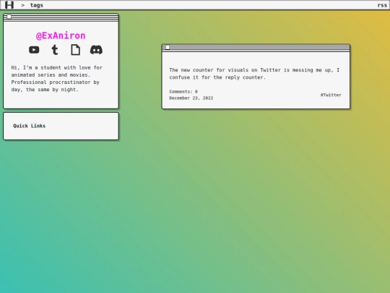Click the Quick Links heading
The image size is (390, 293).
pos(30,126)
